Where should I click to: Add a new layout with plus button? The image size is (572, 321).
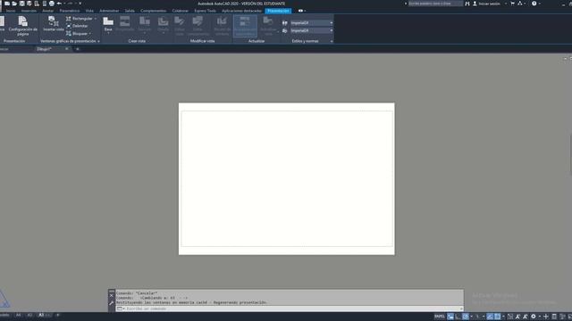coord(57,315)
